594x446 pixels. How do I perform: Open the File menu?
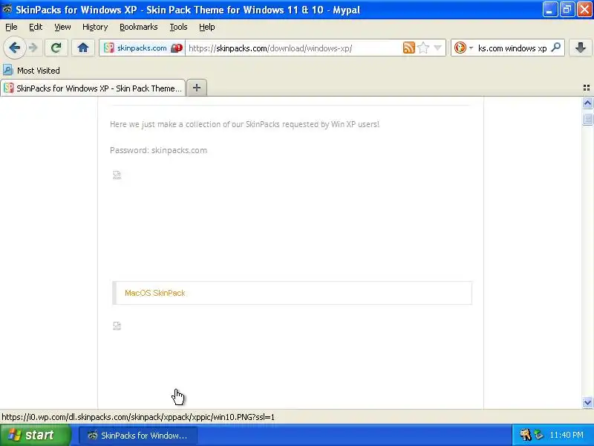[x=11, y=27]
